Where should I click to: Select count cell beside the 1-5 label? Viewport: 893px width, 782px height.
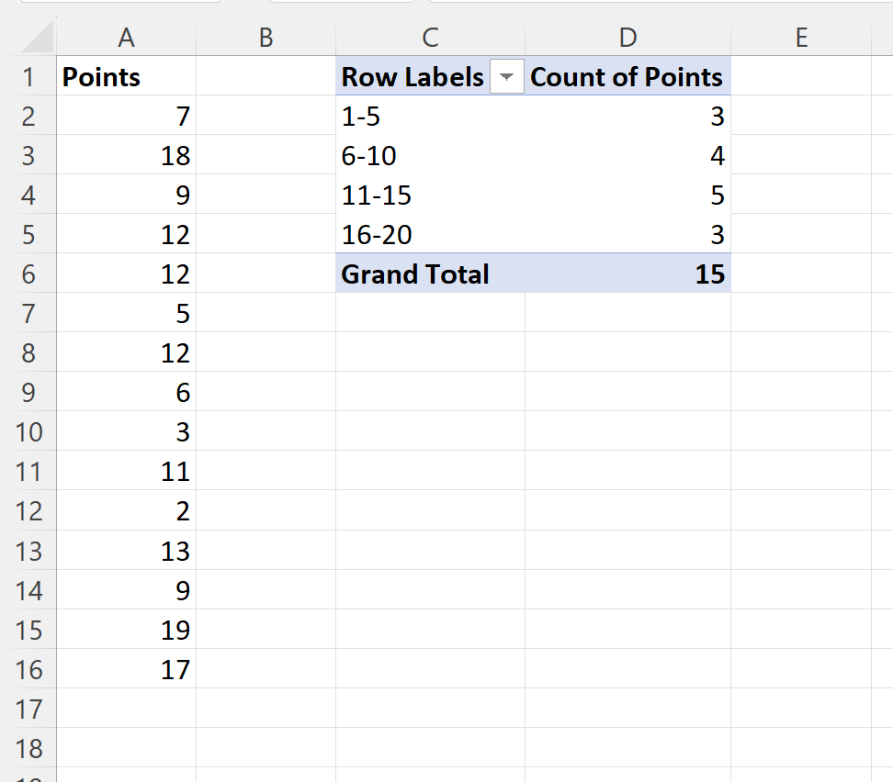pyautogui.click(x=627, y=116)
